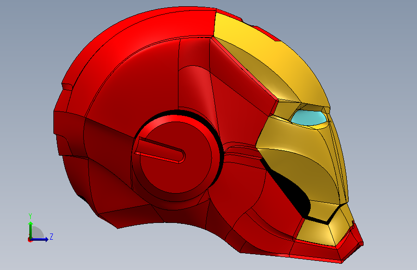Viewport: 417px width, 270px height.
Task: Select the cyan eye lens on the helmet
Action: coord(308,118)
